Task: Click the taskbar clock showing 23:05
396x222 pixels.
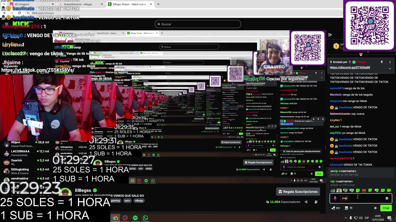Action: pos(378,218)
